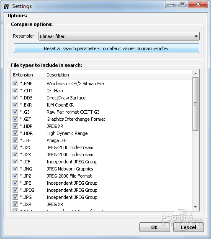
Task: Toggle the *.GIF checkbox
Action: coord(15,119)
